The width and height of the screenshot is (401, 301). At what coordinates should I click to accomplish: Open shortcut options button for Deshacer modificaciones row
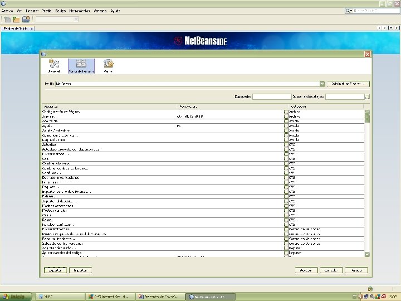tap(286, 178)
